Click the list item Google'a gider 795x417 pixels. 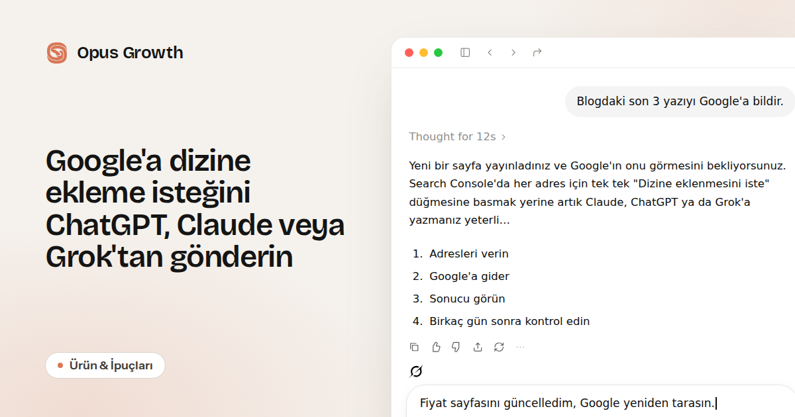click(x=469, y=276)
